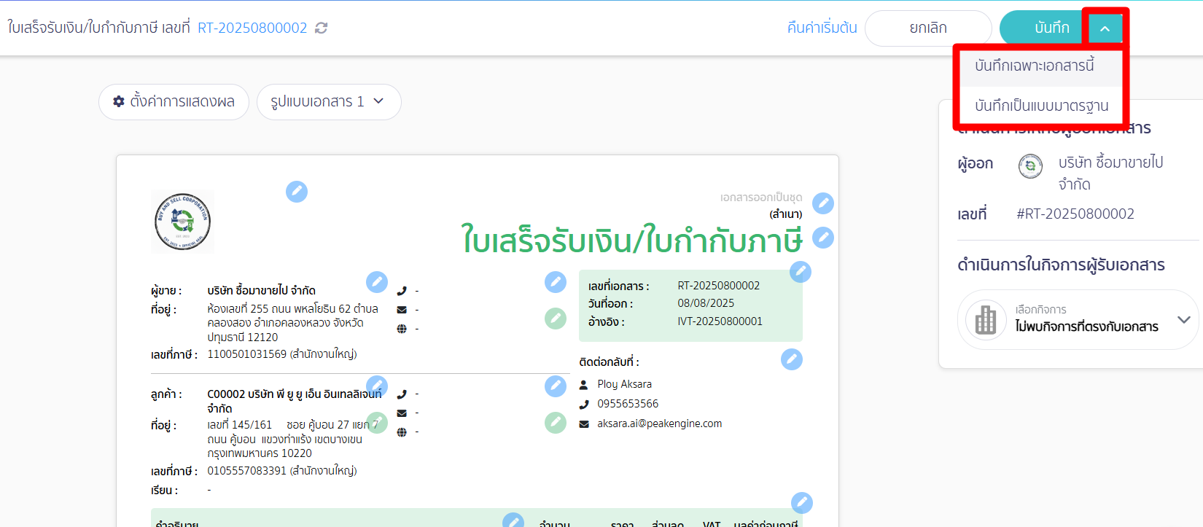Image resolution: width=1203 pixels, height=527 pixels.
Task: Edit the ใบเสร็จรับเงิน/ใบกำกับภาษี document title
Action: 823,238
